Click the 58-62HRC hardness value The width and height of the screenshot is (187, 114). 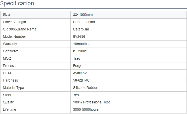coord(81,80)
